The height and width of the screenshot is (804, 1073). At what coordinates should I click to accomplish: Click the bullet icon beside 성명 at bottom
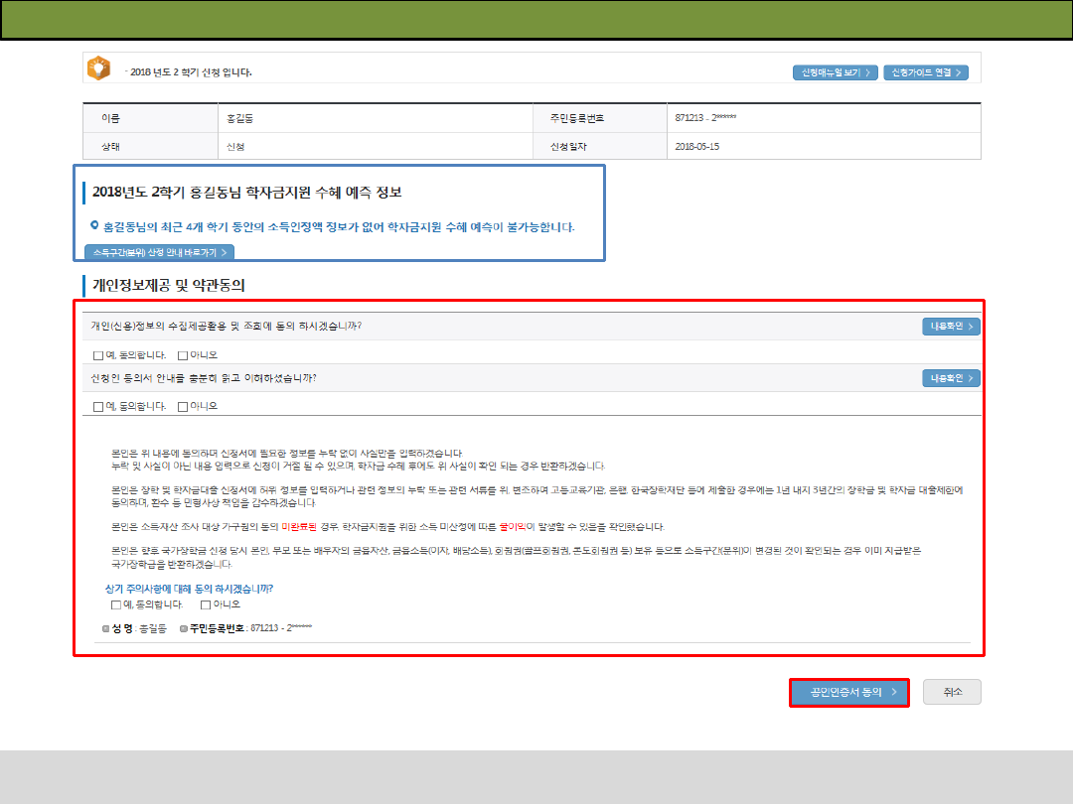[106, 628]
